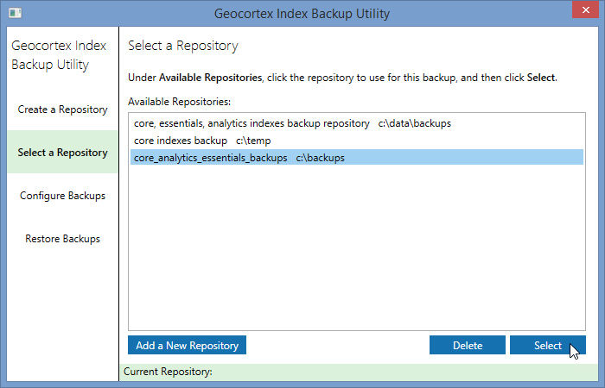Select the c:\data\backups repository row
Screen dimensions: 605x388
pos(357,123)
